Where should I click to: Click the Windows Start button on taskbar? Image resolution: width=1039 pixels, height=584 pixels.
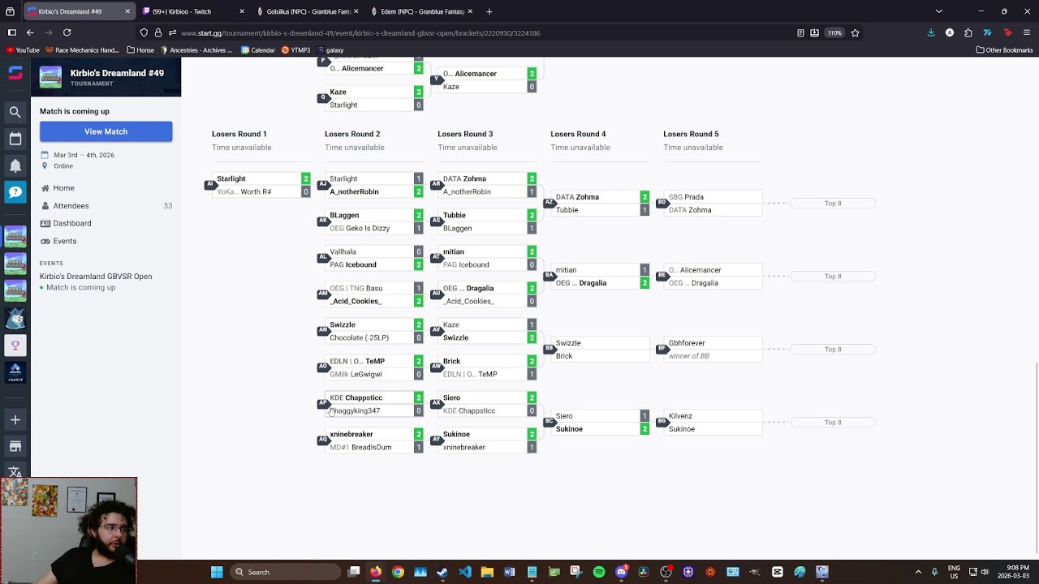coord(217,572)
